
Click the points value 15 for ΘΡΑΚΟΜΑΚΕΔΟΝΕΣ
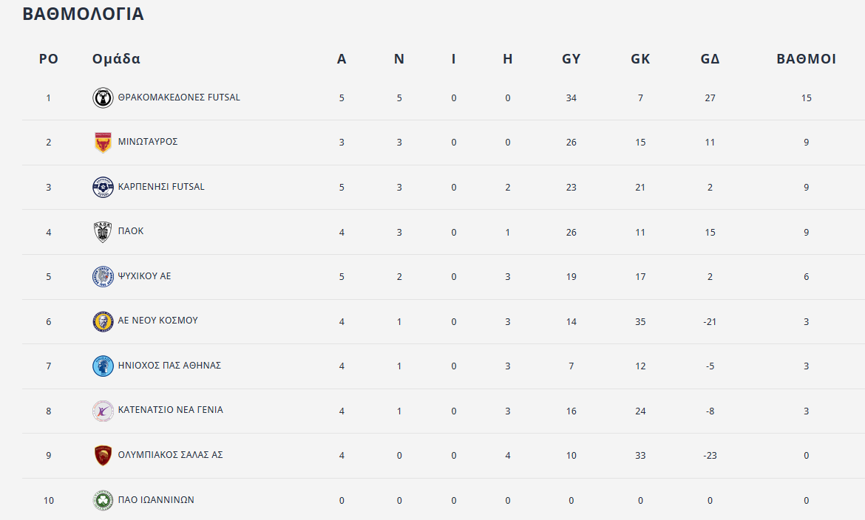coord(807,97)
